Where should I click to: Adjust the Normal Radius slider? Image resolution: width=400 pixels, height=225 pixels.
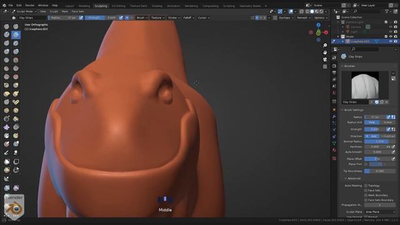[x=380, y=141]
